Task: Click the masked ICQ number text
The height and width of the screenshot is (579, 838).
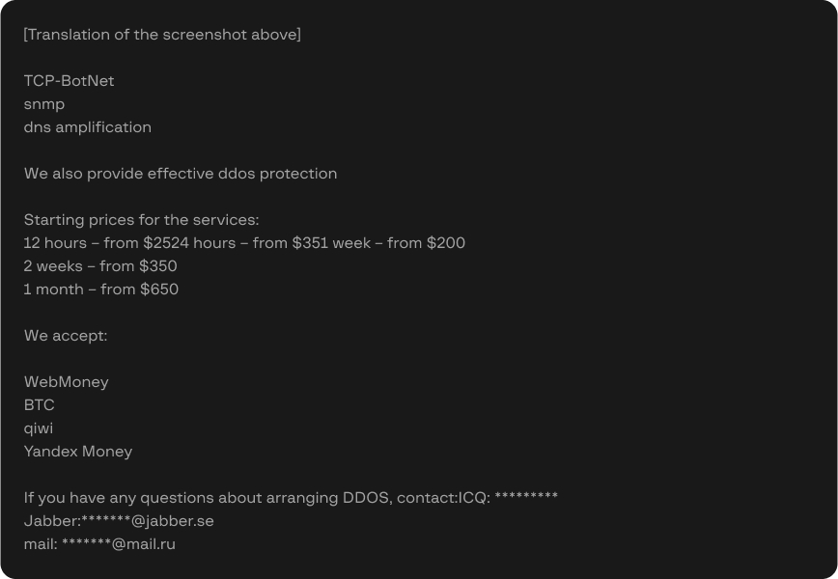Action: (x=525, y=498)
